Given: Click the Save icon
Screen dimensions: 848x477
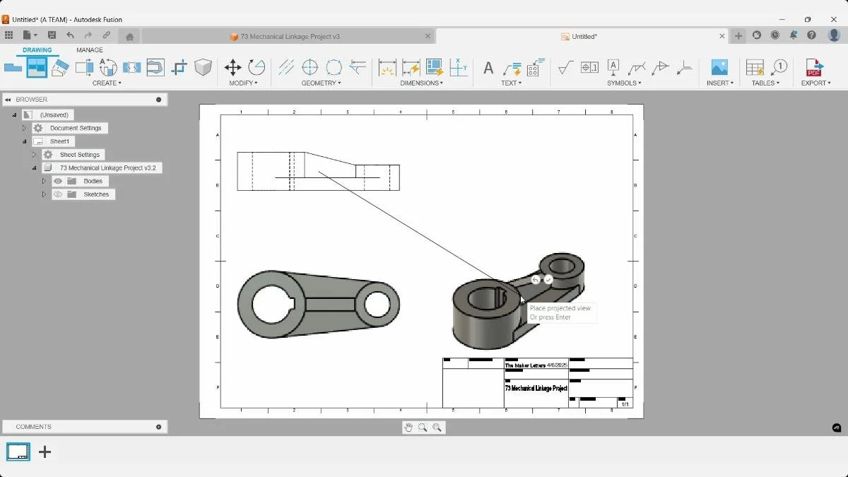Looking at the screenshot, I should (52, 35).
